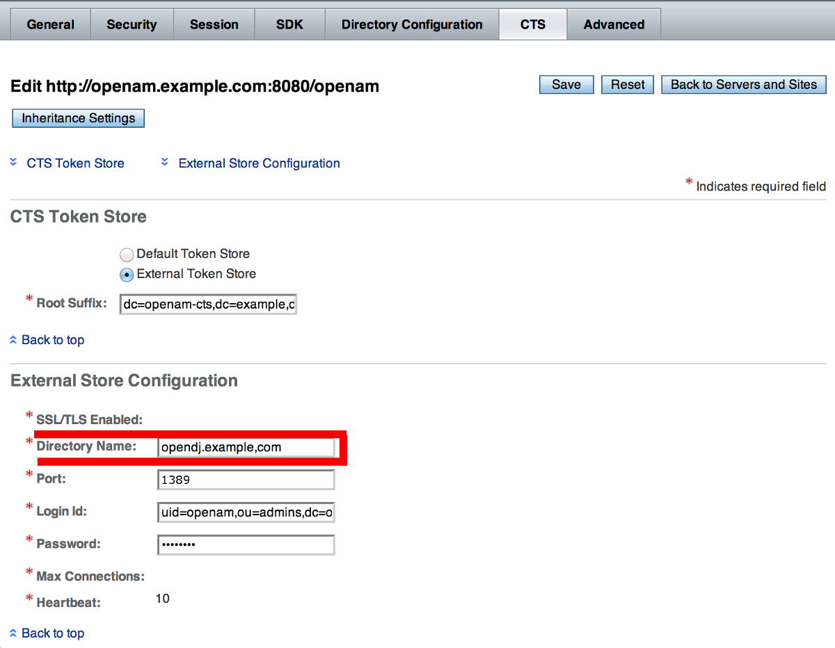
Task: Click the up-chevron icon under Root Suffix
Action: pyautogui.click(x=13, y=340)
